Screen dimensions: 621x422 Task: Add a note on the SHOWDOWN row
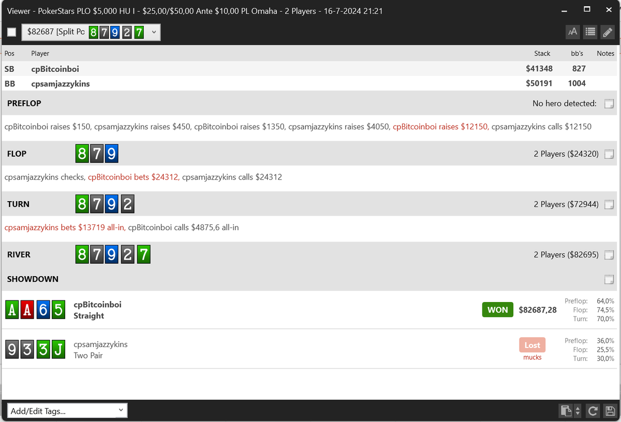click(609, 279)
